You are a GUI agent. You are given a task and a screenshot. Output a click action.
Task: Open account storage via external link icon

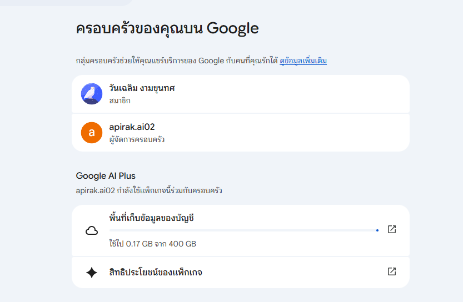coord(392,229)
